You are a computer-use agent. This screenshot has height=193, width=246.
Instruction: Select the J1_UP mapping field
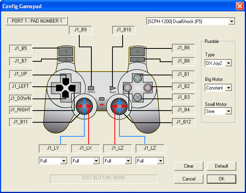[x=21, y=74]
